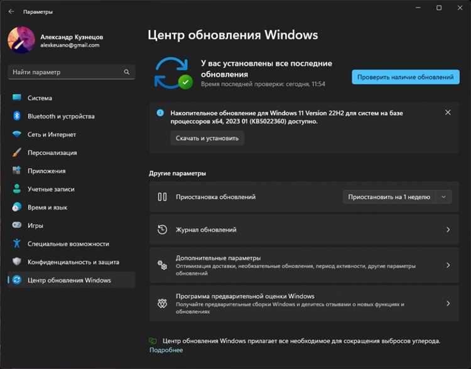Click the green leaf carbon icon
Viewport: 471px width, 369px height.
(x=153, y=341)
